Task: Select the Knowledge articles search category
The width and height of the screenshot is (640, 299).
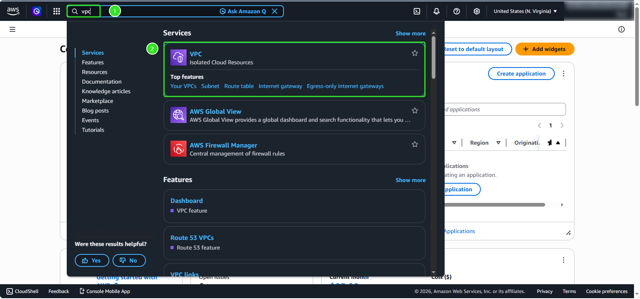Action: point(106,91)
